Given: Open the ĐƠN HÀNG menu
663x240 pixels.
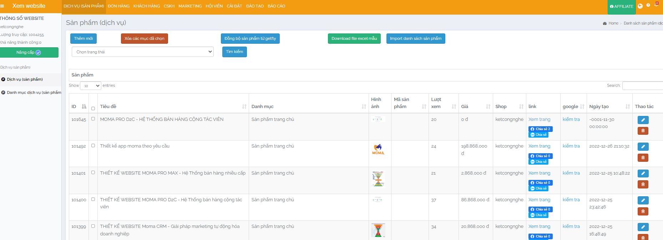Looking at the screenshot, I should (x=118, y=6).
